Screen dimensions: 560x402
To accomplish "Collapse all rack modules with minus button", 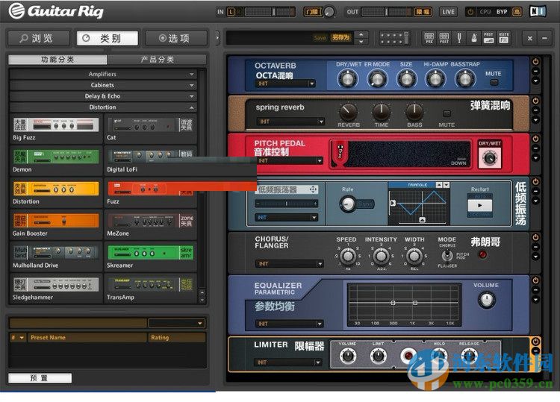I will [544, 38].
